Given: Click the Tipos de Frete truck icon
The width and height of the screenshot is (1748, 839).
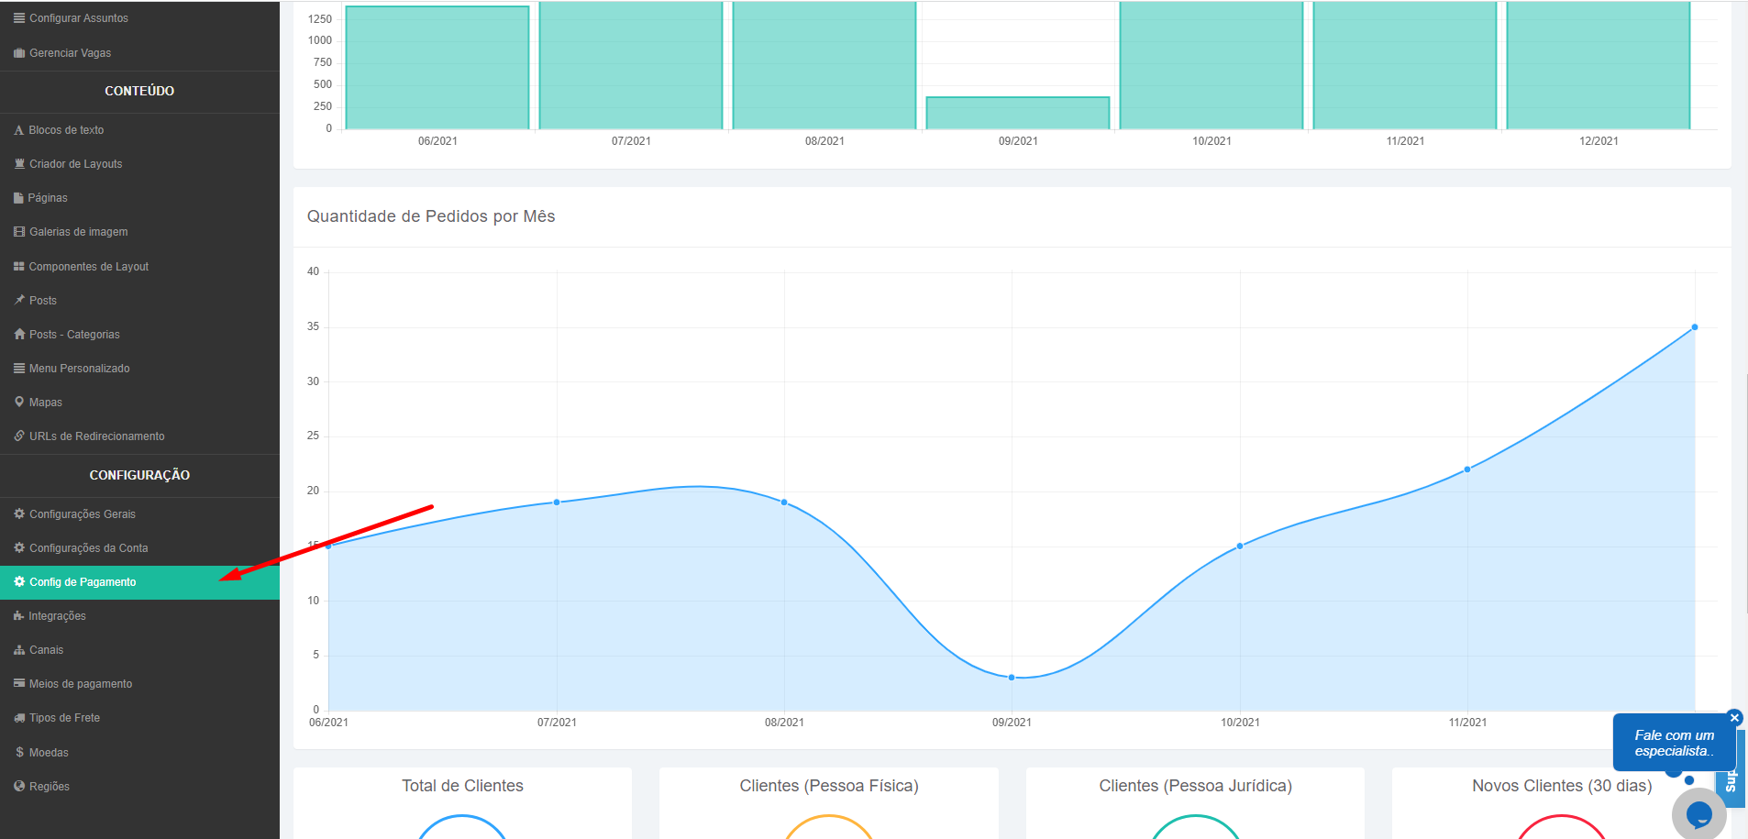Looking at the screenshot, I should 19,718.
